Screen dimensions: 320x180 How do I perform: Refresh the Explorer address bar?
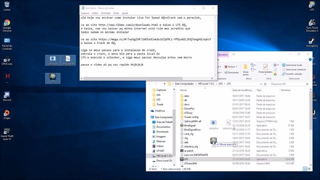265,84
